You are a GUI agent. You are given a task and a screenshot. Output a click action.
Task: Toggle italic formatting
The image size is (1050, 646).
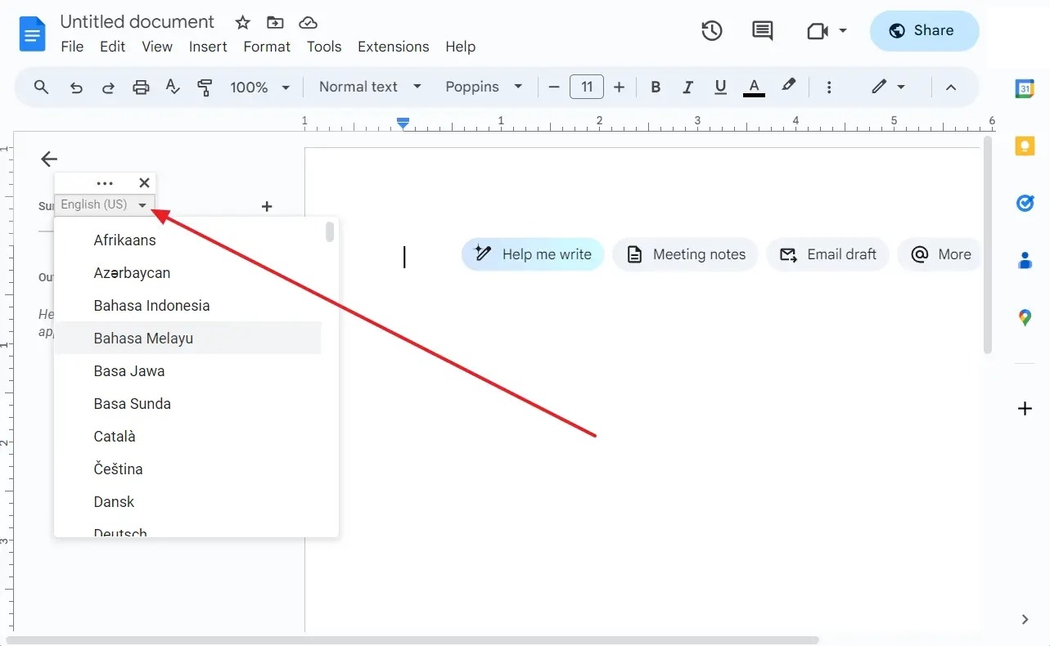(x=687, y=87)
